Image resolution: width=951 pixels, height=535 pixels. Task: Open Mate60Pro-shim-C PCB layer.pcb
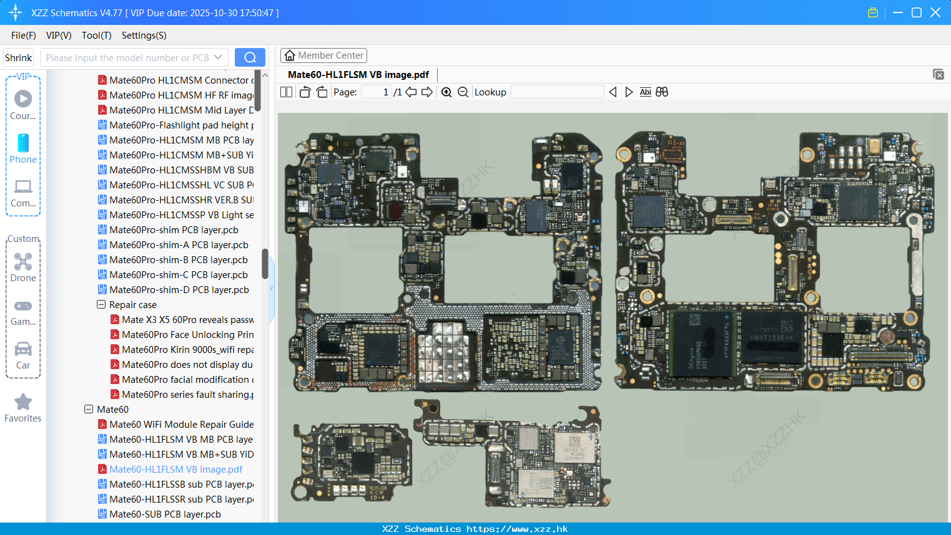[x=172, y=274]
